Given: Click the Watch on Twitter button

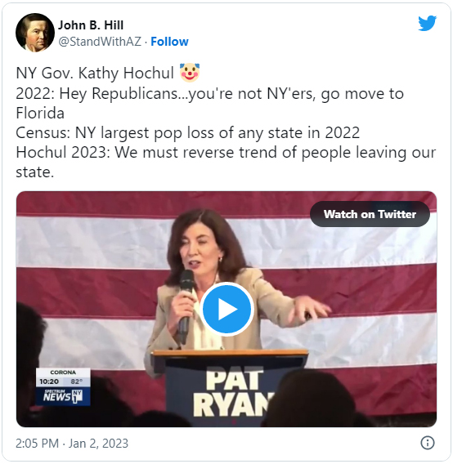Looking at the screenshot, I should point(370,214).
